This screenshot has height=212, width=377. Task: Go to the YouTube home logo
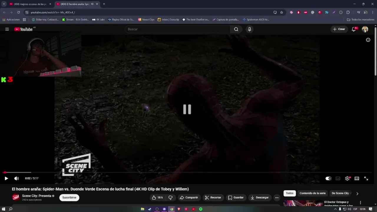(23, 29)
